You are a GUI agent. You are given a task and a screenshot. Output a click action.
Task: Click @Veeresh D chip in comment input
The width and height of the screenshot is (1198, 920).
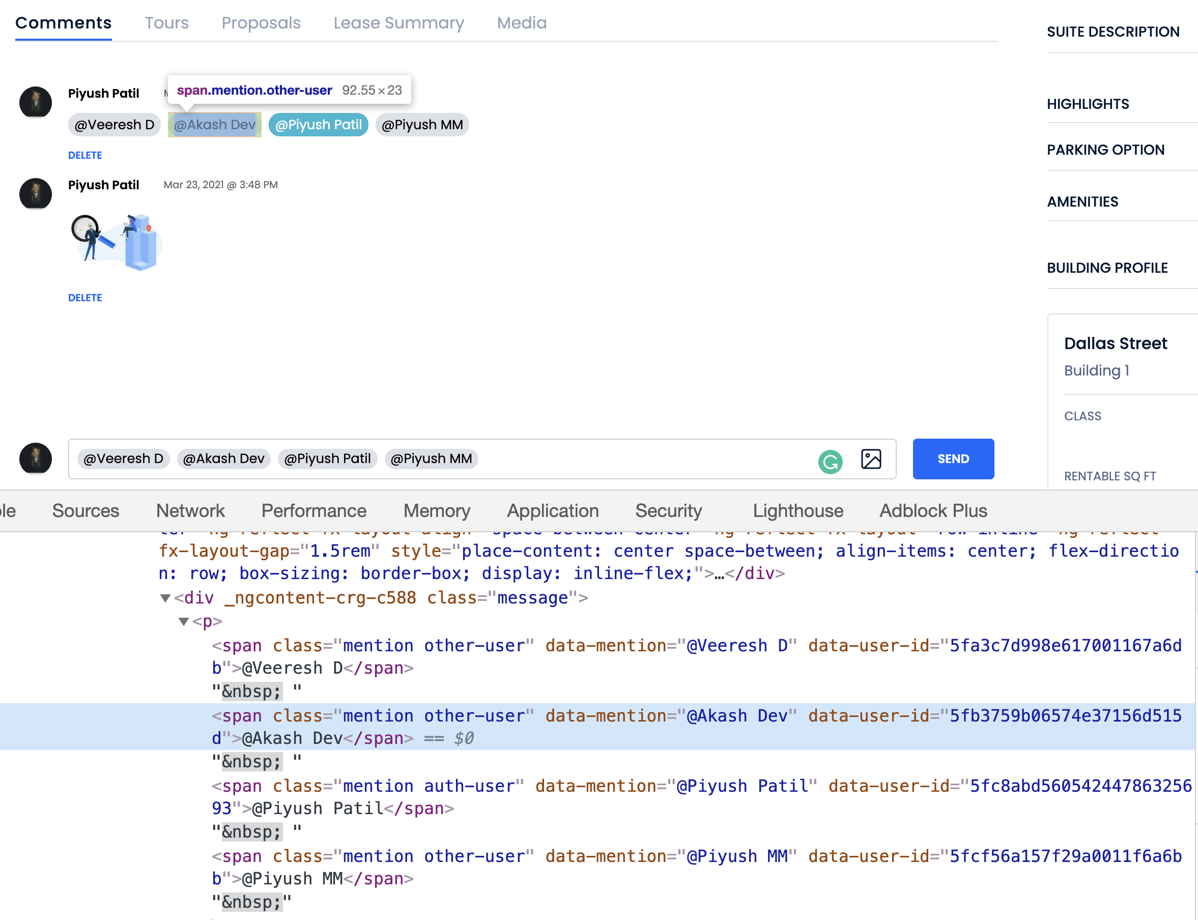(x=123, y=459)
